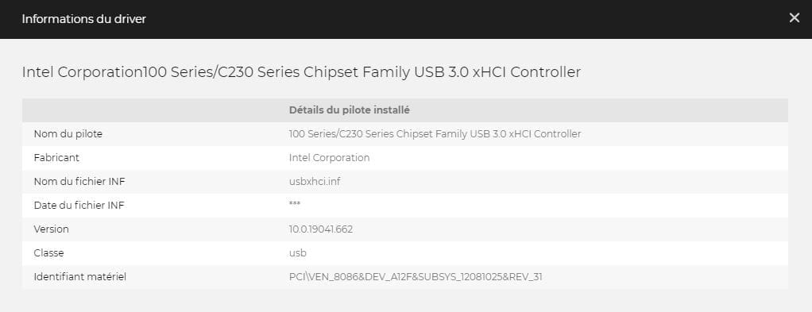This screenshot has width=812, height=312.
Task: Click the usb class value
Action: pyautogui.click(x=298, y=253)
